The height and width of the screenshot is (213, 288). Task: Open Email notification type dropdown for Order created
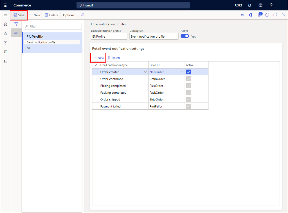pos(146,72)
